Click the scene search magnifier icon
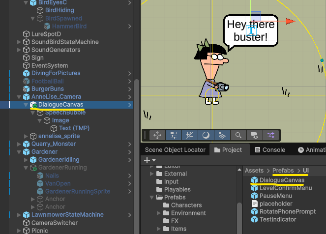The height and width of the screenshot is (234, 326). 238,135
